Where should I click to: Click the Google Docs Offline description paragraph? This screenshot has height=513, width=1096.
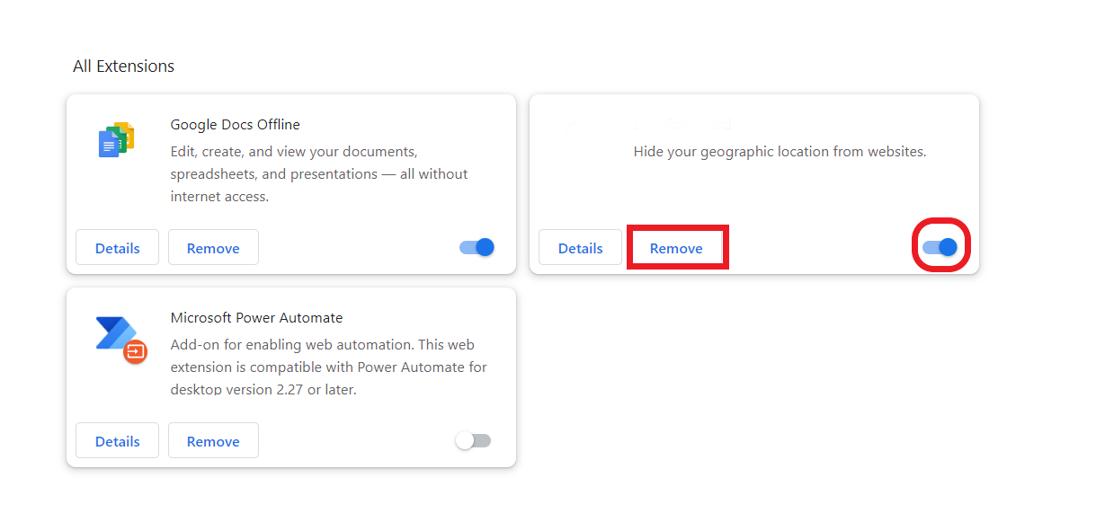(x=318, y=174)
